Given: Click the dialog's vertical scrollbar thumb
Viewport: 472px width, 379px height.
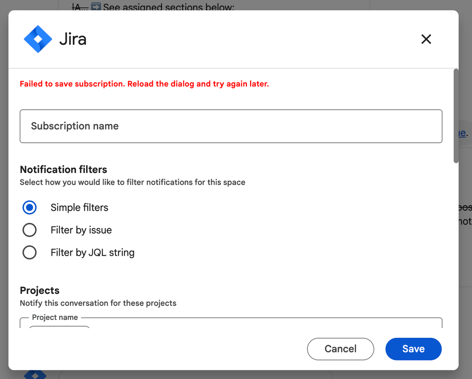Looking at the screenshot, I should (456, 116).
